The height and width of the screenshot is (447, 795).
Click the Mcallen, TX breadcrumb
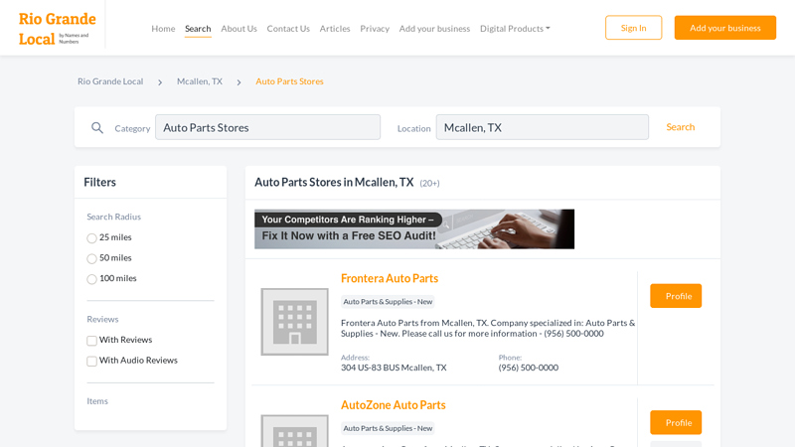[x=200, y=81]
